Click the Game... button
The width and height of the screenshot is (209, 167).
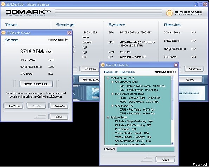pos(191,80)
